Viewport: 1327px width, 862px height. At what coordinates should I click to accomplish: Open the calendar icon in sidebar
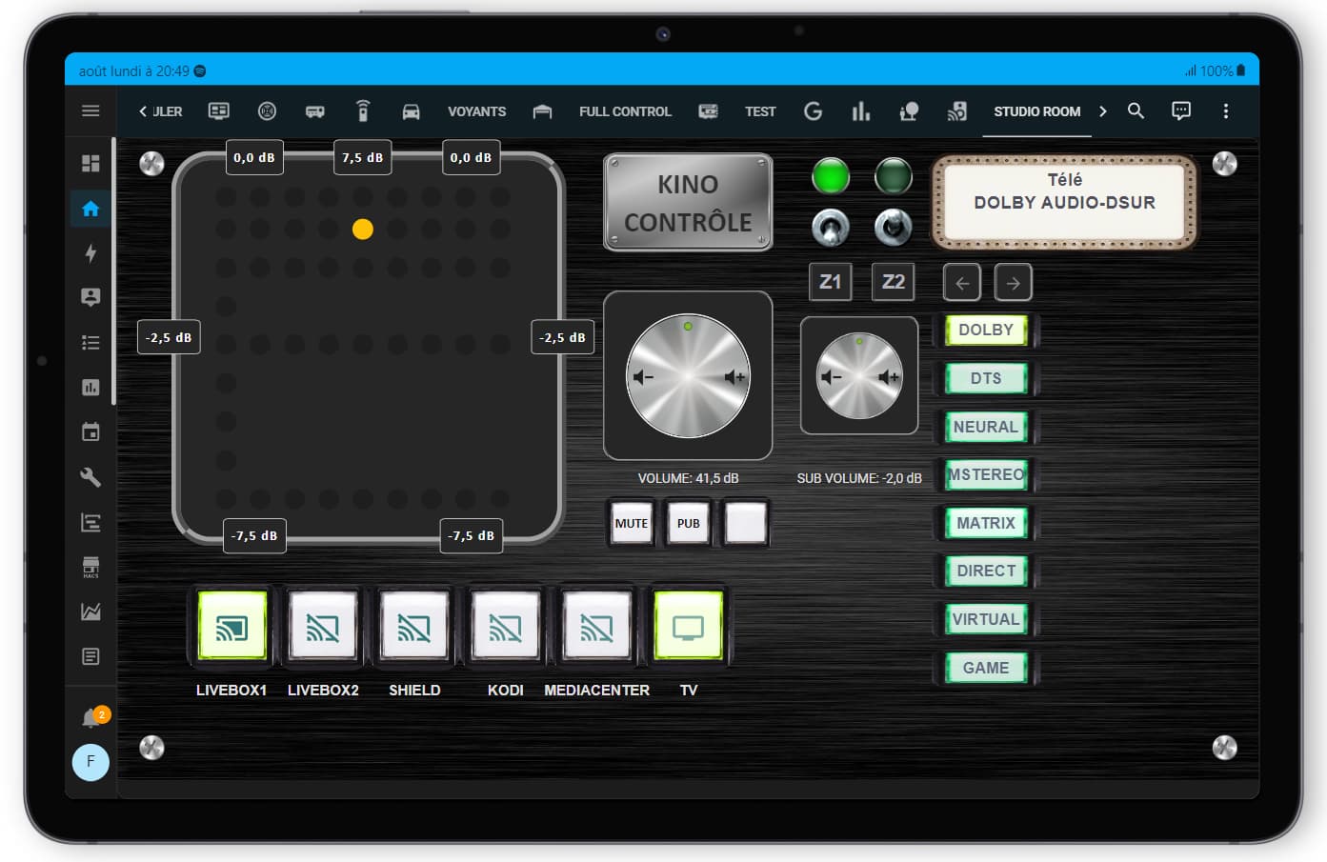(x=90, y=432)
